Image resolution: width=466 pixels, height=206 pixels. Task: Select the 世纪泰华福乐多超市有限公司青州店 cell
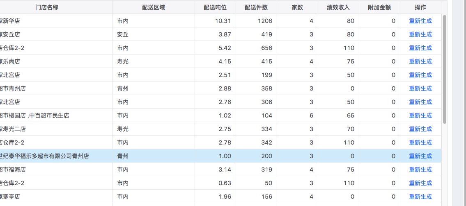[x=56, y=156]
